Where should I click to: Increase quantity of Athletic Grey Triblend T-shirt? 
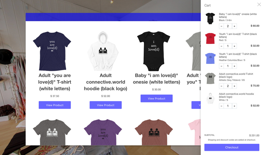[x=234, y=86]
